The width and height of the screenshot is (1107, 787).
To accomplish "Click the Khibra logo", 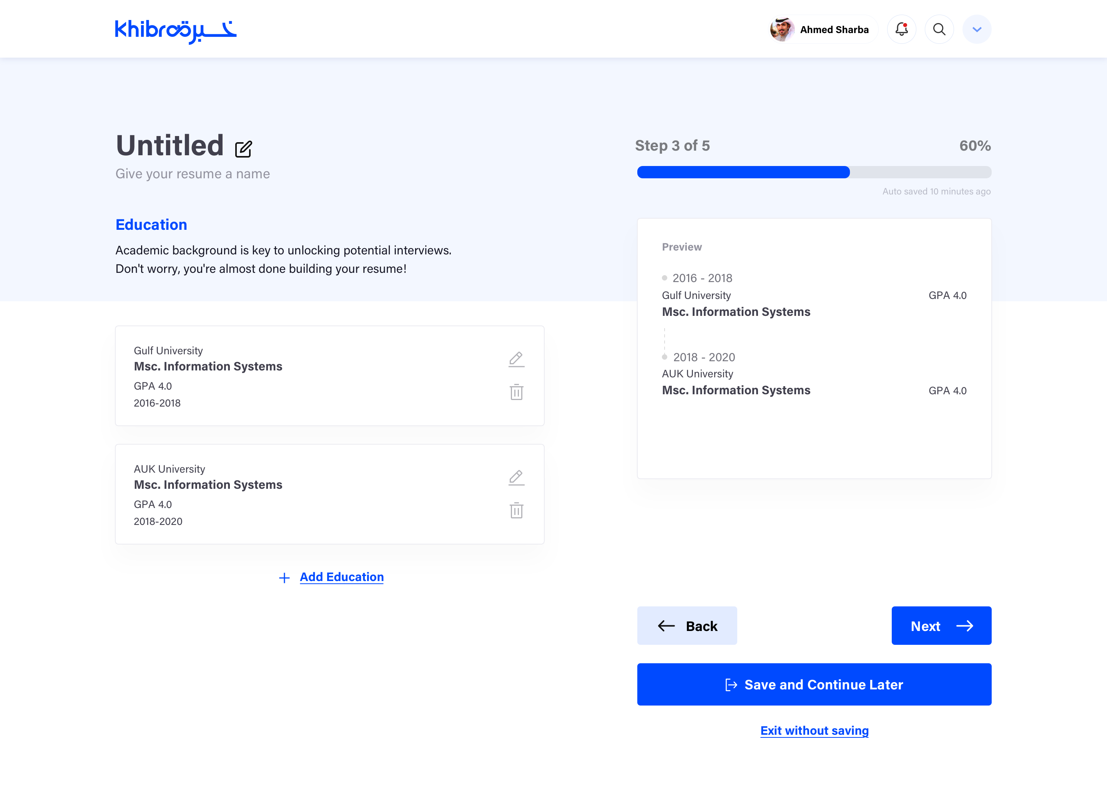I will tap(175, 30).
